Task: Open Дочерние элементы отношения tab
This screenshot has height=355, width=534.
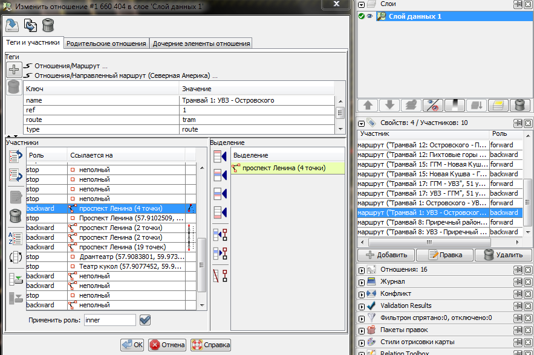Action: [201, 43]
